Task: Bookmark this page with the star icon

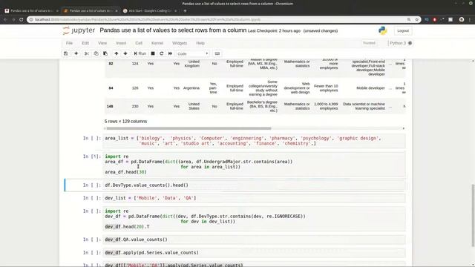Action: pyautogui.click(x=417, y=19)
